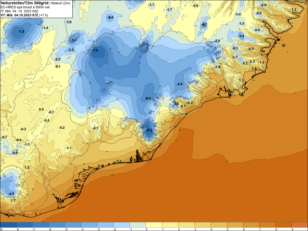308x231 pixels.
Task: Click the -6.3 temperature label
Action: (148, 98)
